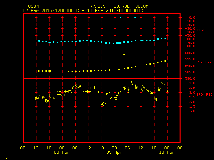Click the start time 07 Apr 2015/120000UTC
Image resolution: width=214 pixels, height=160 pixels.
click(51, 11)
